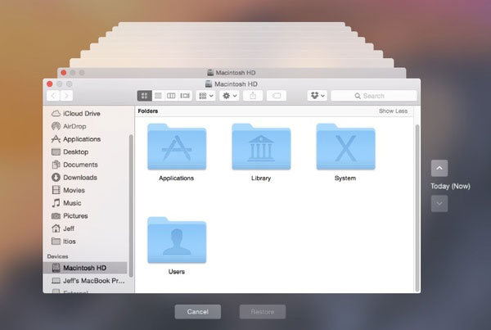The height and width of the screenshot is (330, 491).
Task: Select iCloud Drive in the sidebar
Action: pyautogui.click(x=83, y=113)
